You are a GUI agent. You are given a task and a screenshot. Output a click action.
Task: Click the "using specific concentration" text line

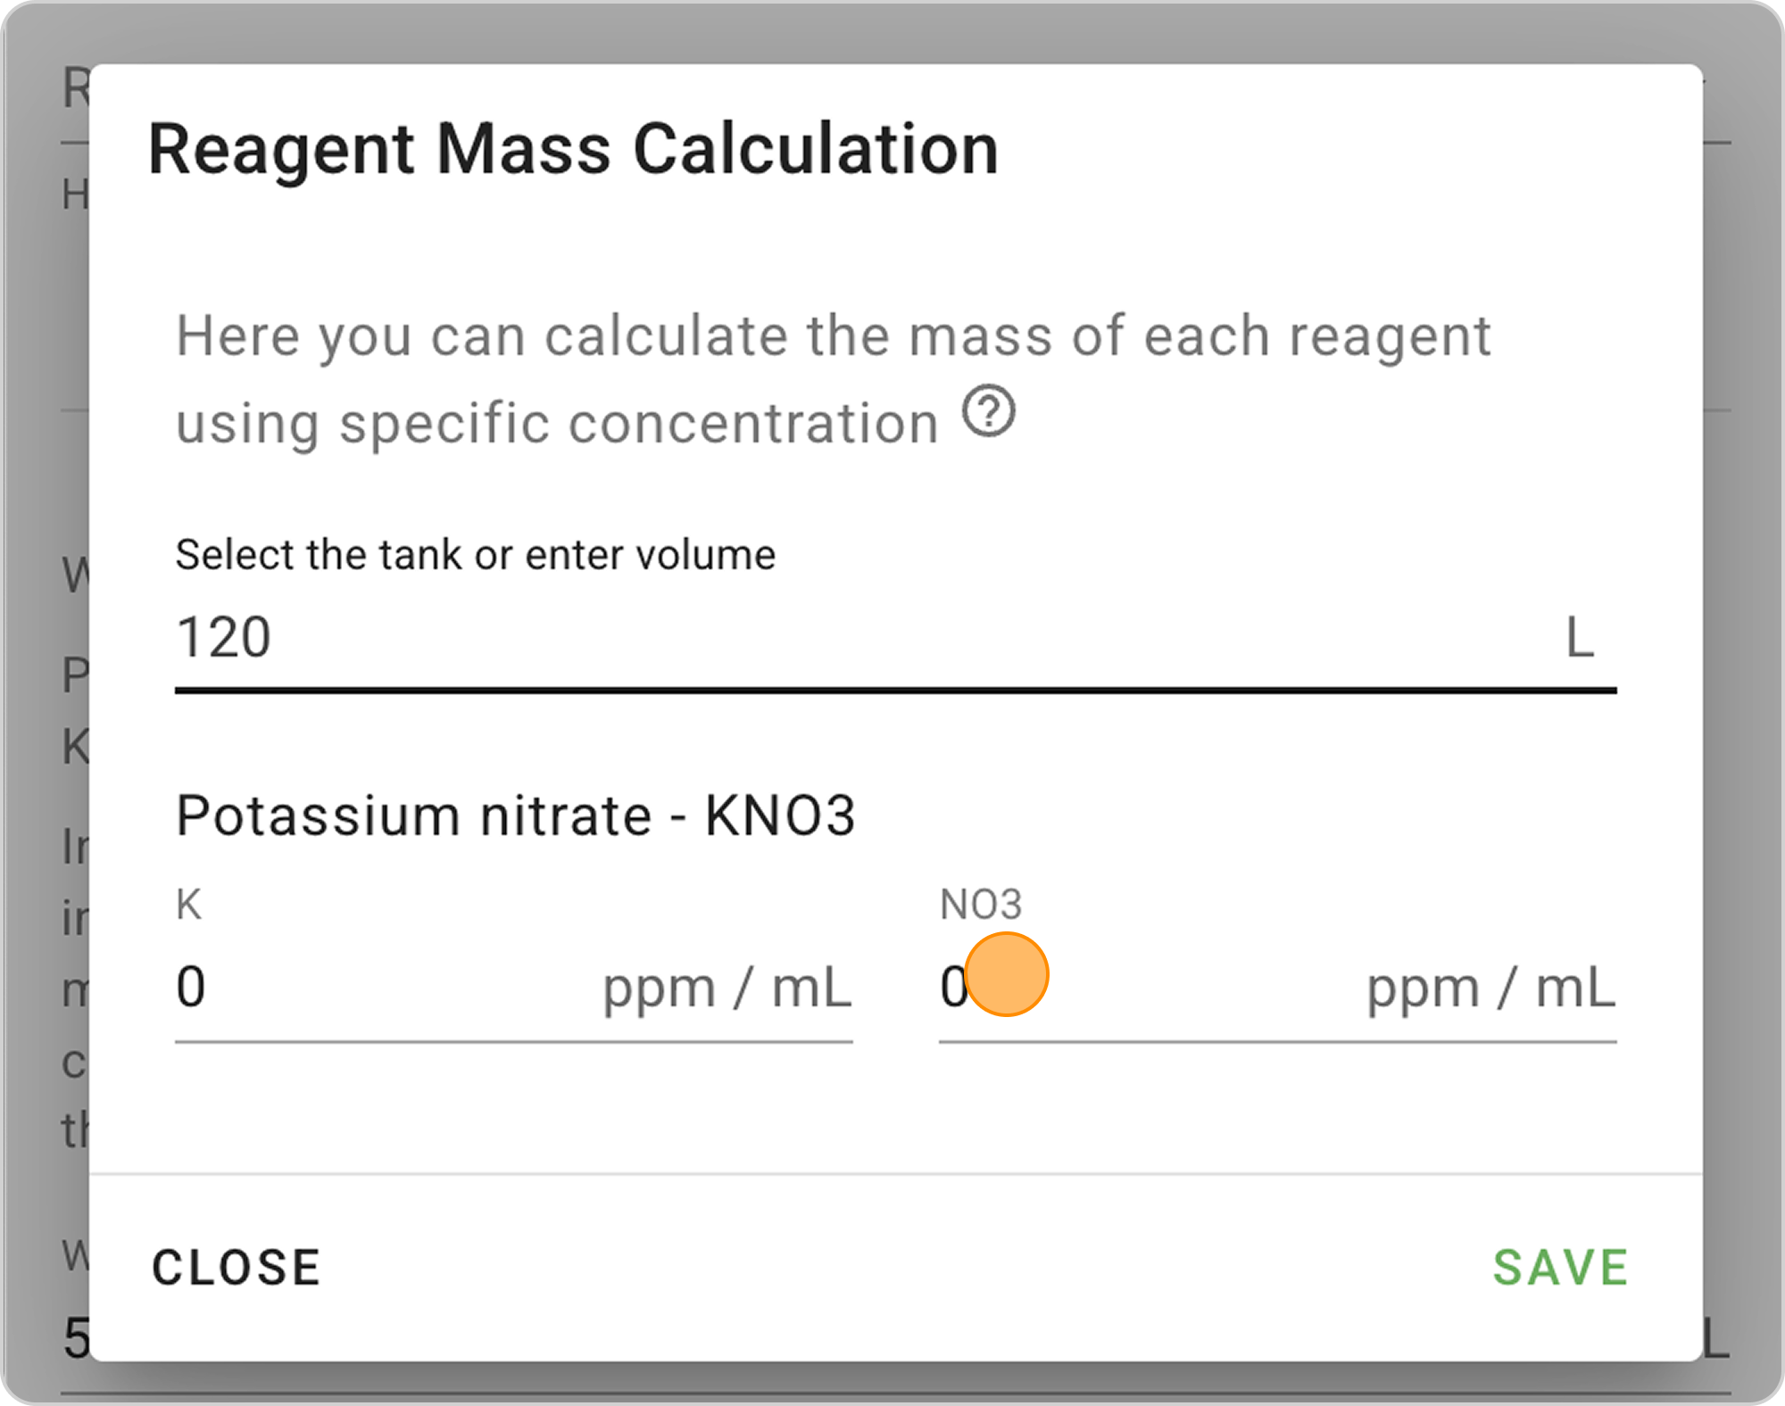pos(557,423)
